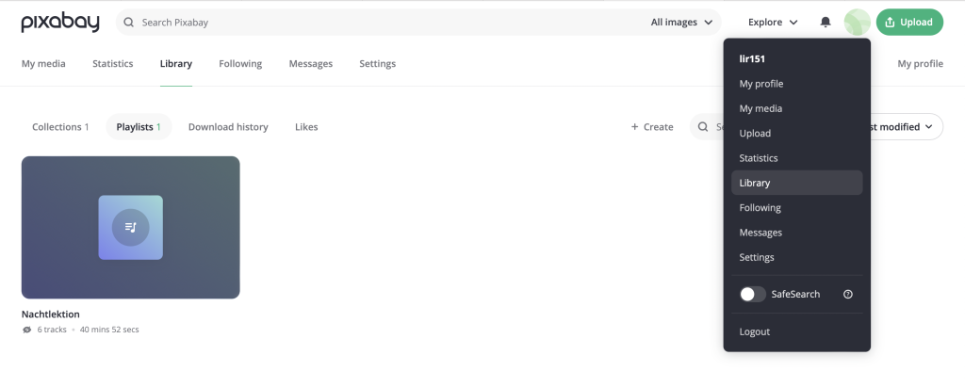The height and width of the screenshot is (387, 965).
Task: Choose Following in user menu
Action: tap(797, 207)
